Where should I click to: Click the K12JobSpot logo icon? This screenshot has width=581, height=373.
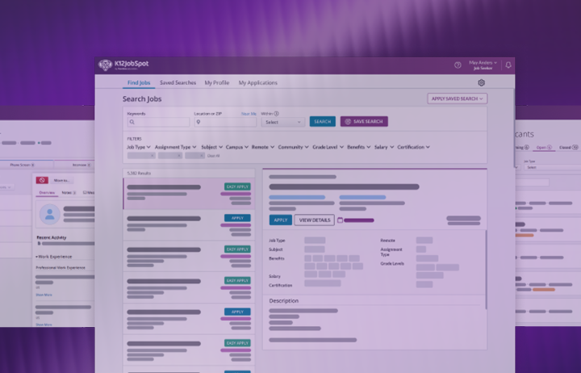point(106,65)
